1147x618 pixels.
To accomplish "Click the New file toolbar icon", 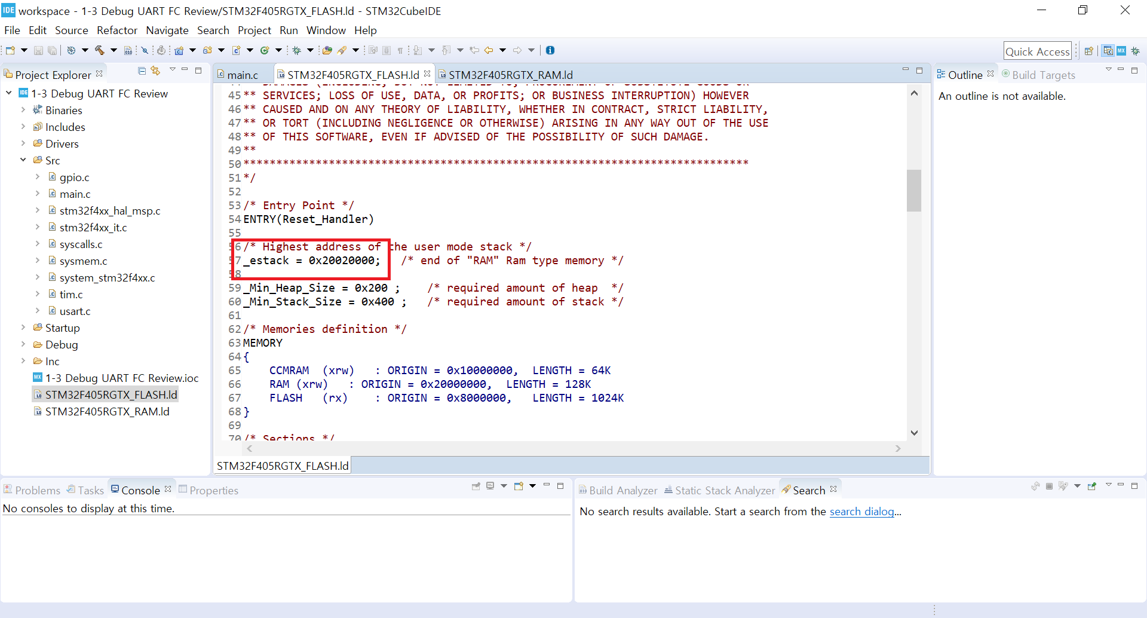I will tap(10, 50).
